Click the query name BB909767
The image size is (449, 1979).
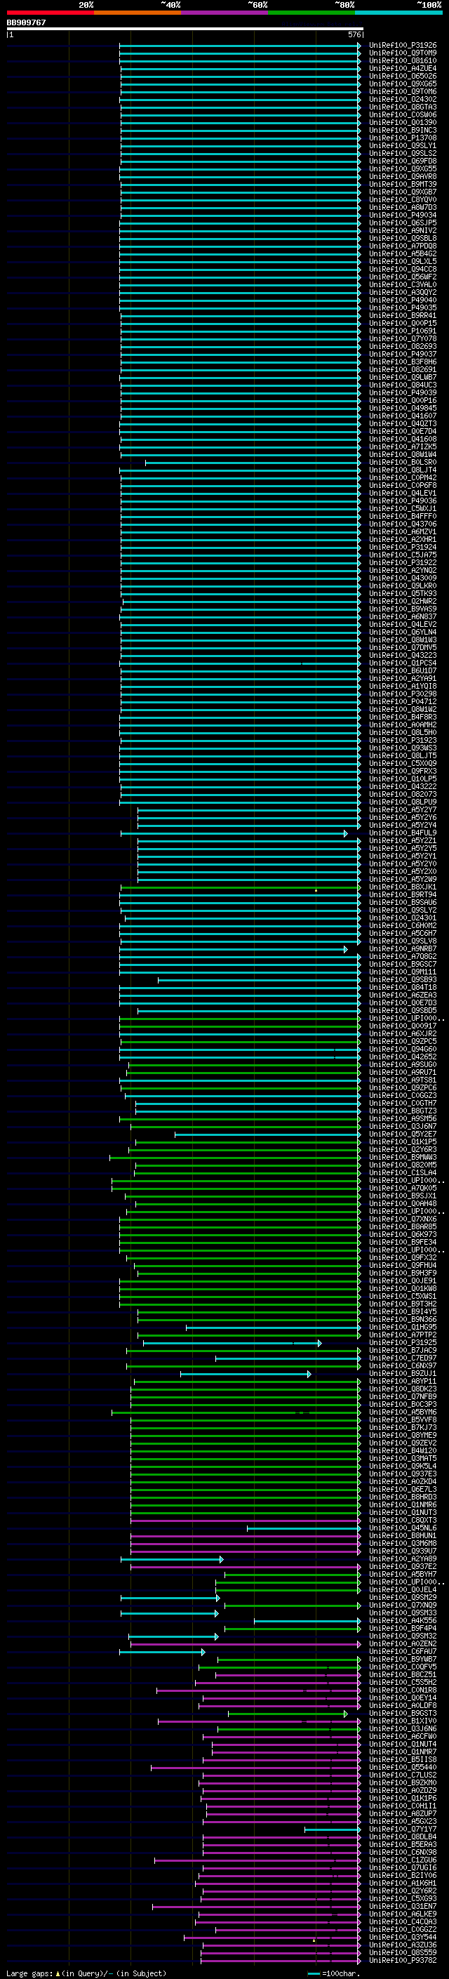point(26,22)
